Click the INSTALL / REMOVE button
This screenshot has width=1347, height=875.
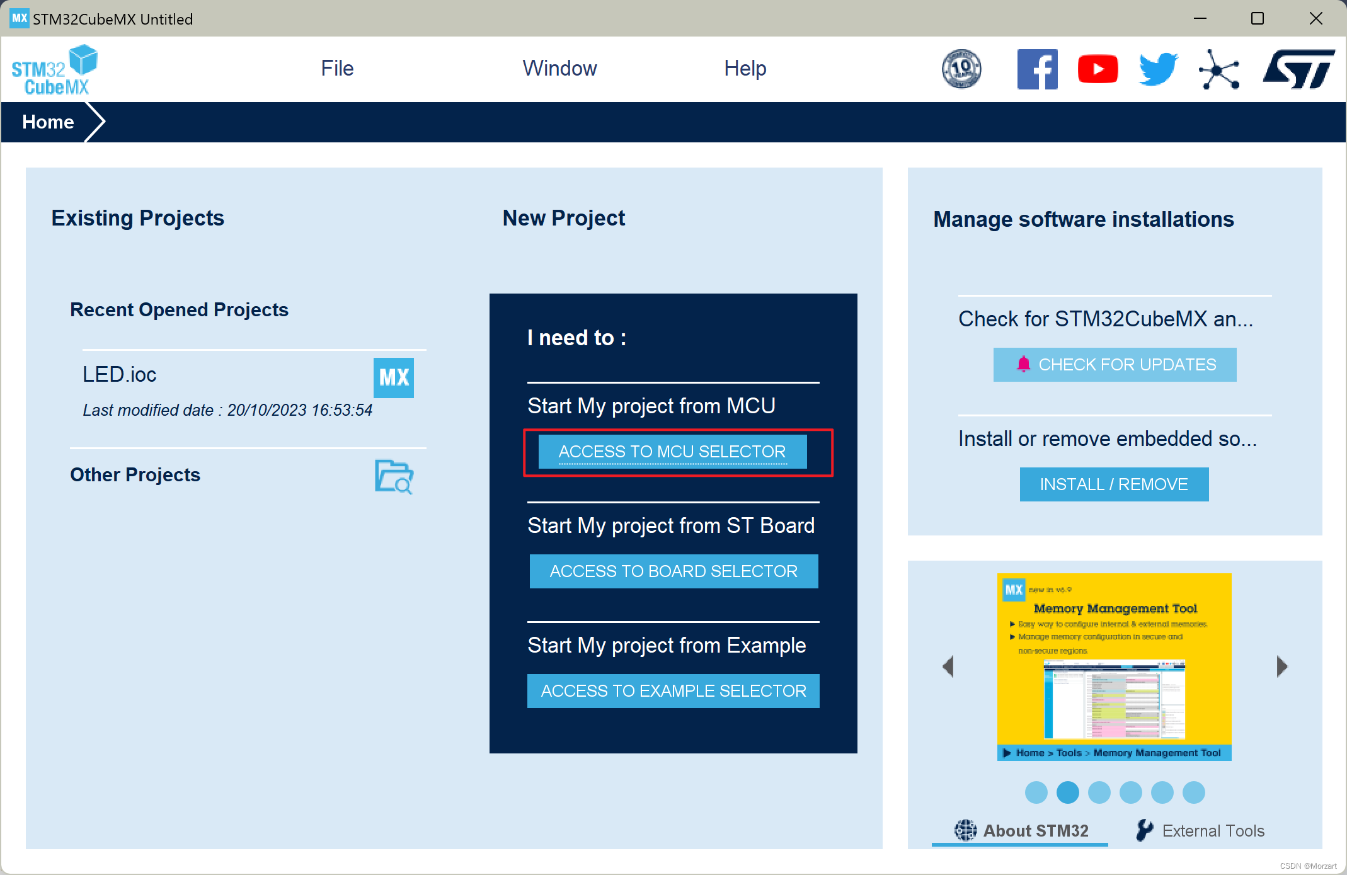click(x=1114, y=484)
